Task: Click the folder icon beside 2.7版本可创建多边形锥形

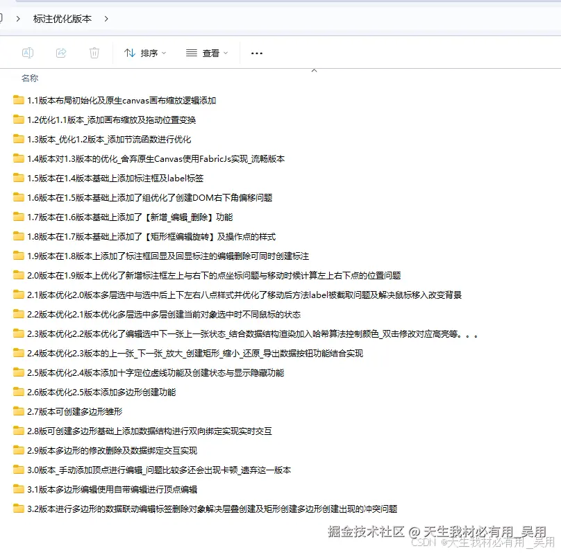Action: [x=18, y=411]
